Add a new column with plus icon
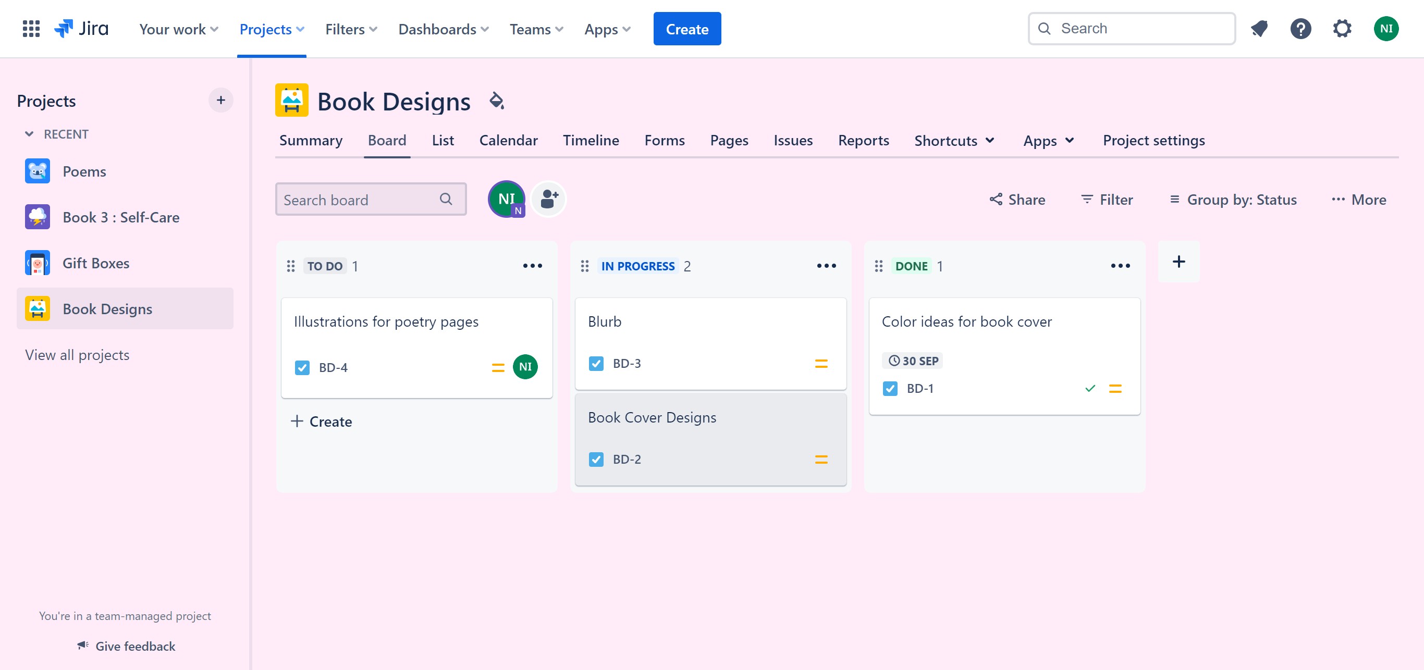The height and width of the screenshot is (670, 1424). [1179, 262]
